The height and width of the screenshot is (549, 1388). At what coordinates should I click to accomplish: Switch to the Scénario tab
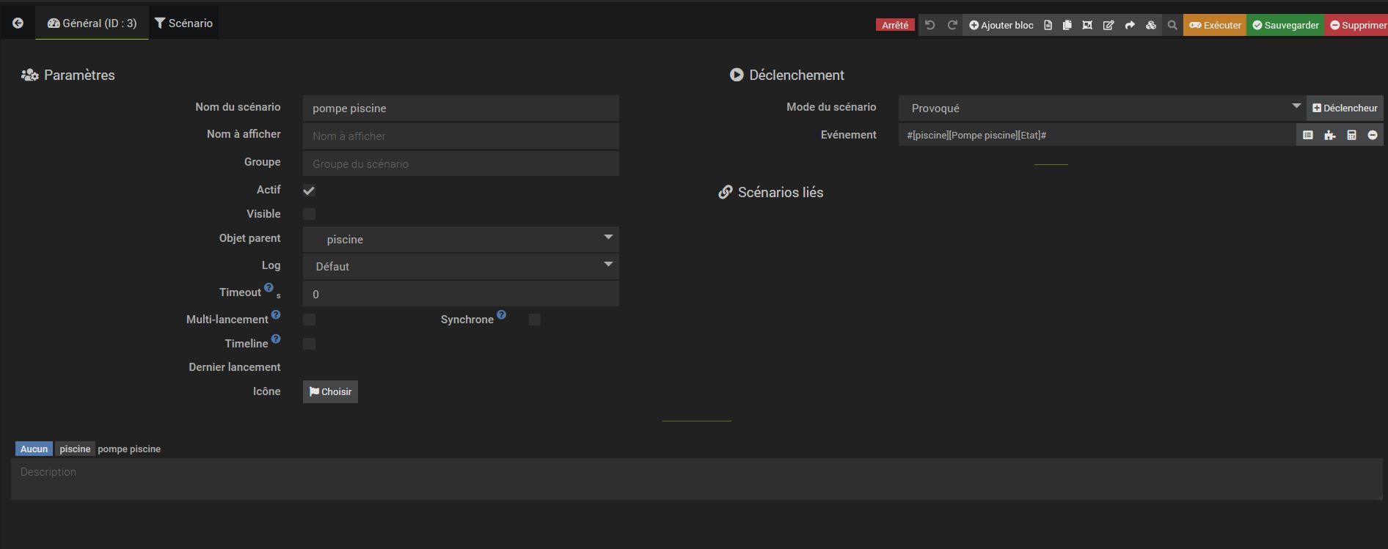(183, 23)
